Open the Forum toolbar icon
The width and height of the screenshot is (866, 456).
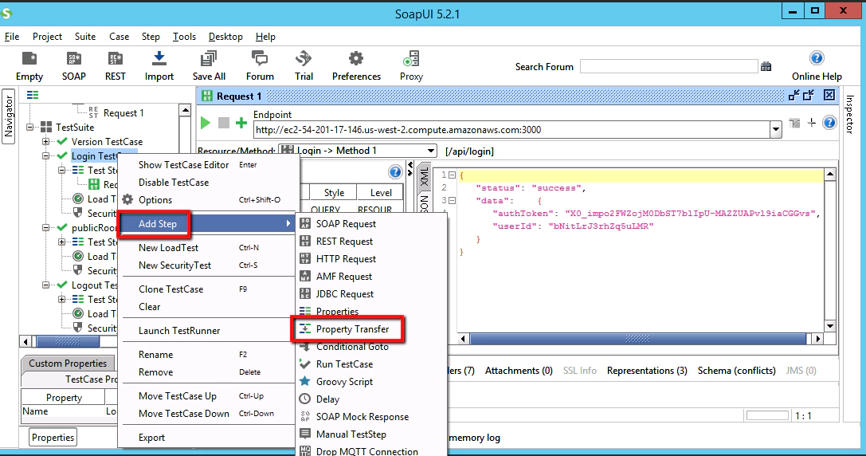[x=260, y=58]
